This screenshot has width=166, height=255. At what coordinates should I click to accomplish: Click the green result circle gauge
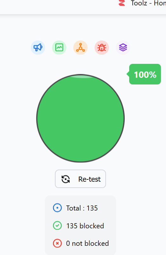[x=81, y=118]
